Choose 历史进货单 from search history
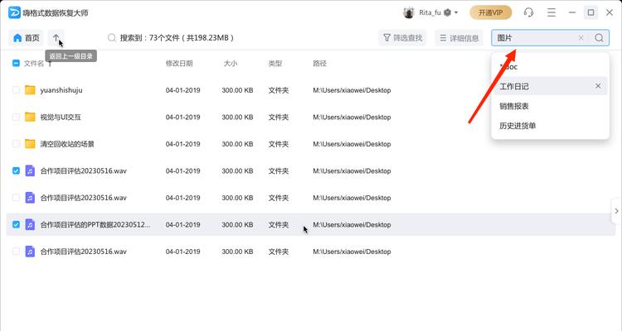622x331 pixels. [x=518, y=126]
